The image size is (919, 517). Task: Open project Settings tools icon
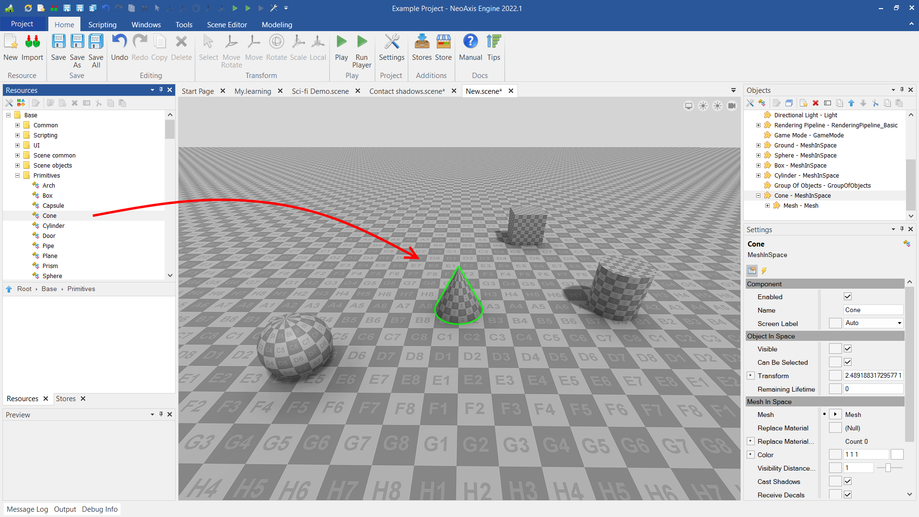[392, 42]
